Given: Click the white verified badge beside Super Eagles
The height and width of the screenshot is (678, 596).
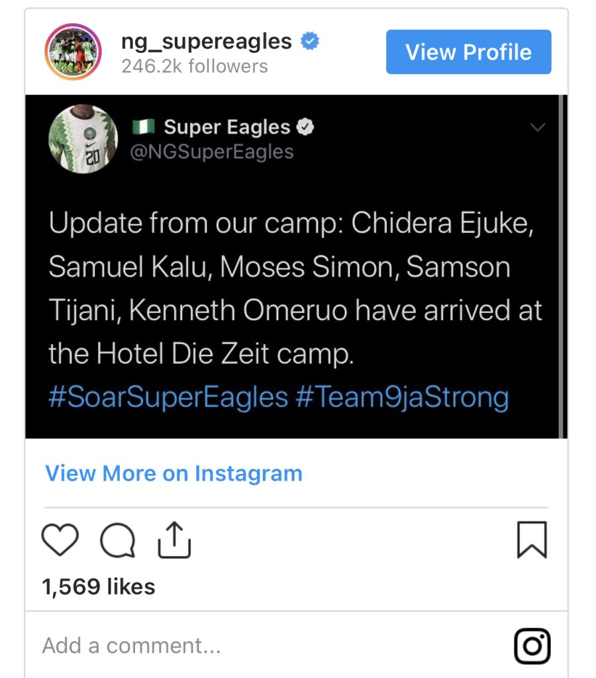Looking at the screenshot, I should pos(305,127).
